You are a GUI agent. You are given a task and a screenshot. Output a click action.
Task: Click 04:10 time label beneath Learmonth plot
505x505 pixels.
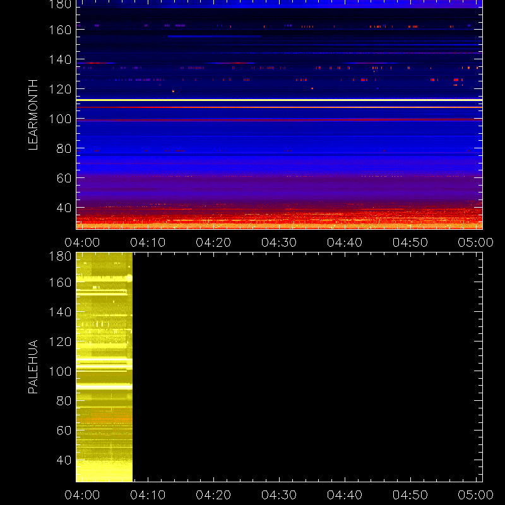coord(148,242)
